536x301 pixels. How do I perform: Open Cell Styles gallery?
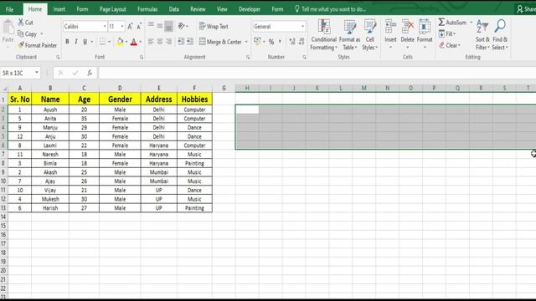370,35
